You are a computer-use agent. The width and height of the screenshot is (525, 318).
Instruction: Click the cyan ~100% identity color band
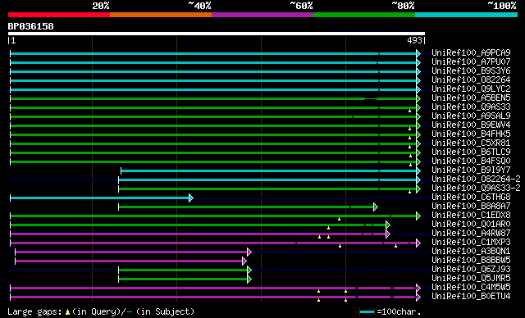pos(466,15)
